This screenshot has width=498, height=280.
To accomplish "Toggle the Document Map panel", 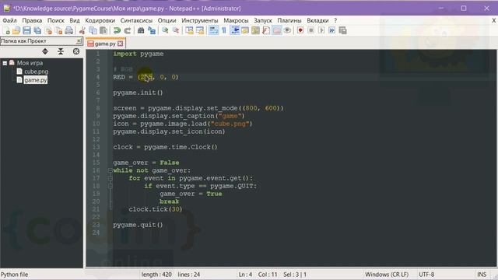I will (255, 30).
